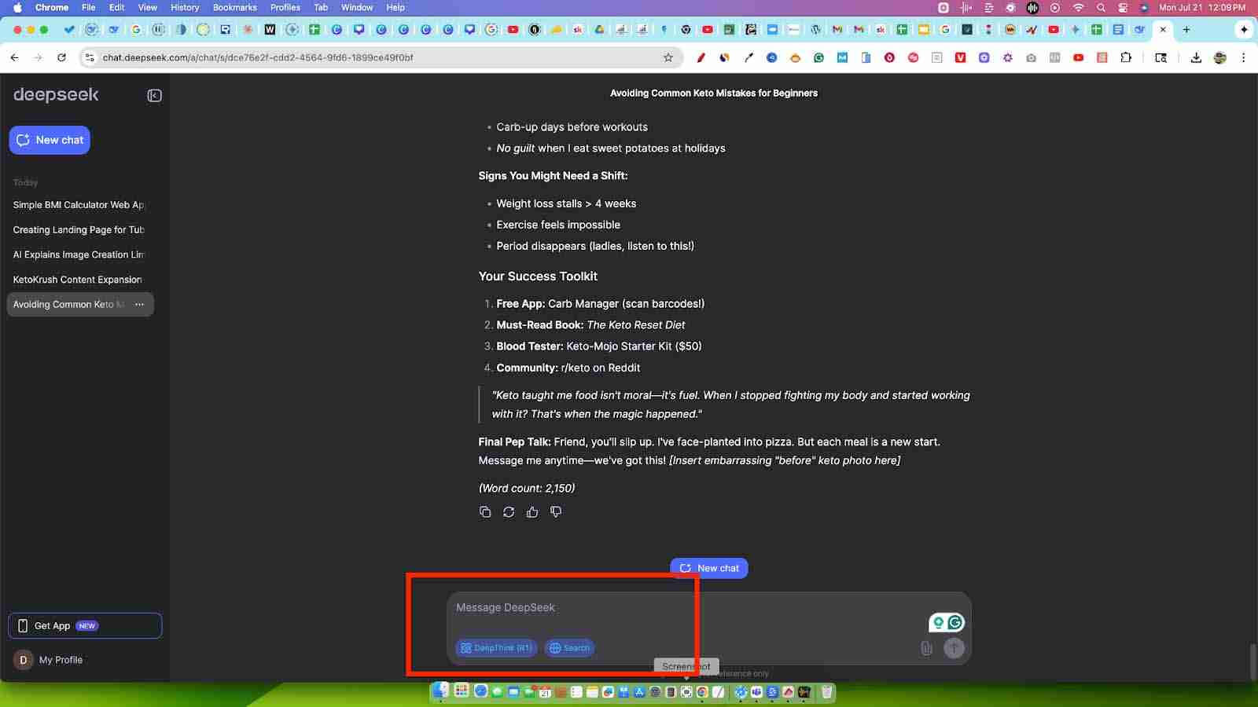Image resolution: width=1258 pixels, height=707 pixels.
Task: Open the View menu
Action: [148, 7]
